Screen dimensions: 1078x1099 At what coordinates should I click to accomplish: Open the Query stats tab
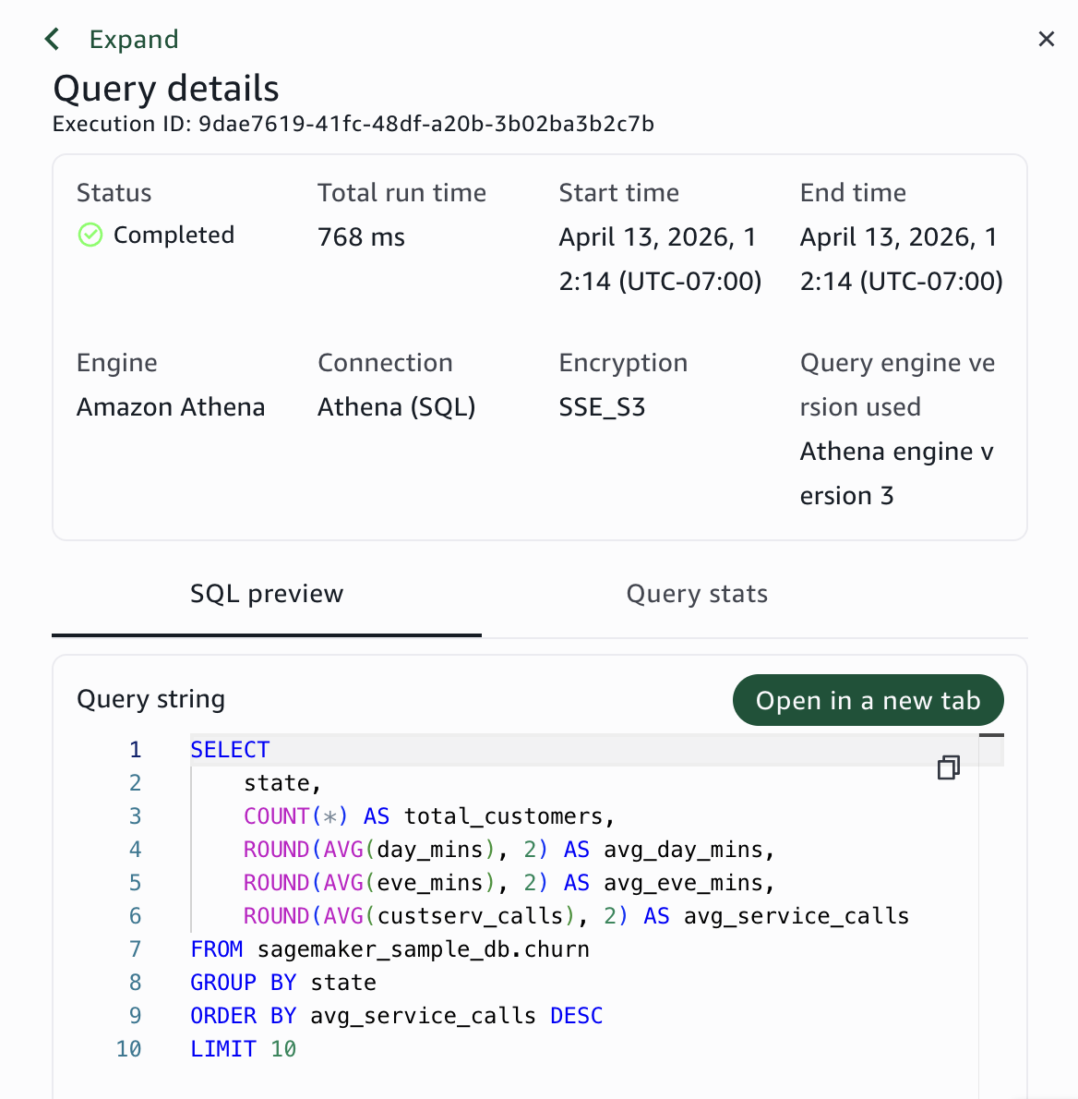tap(697, 594)
